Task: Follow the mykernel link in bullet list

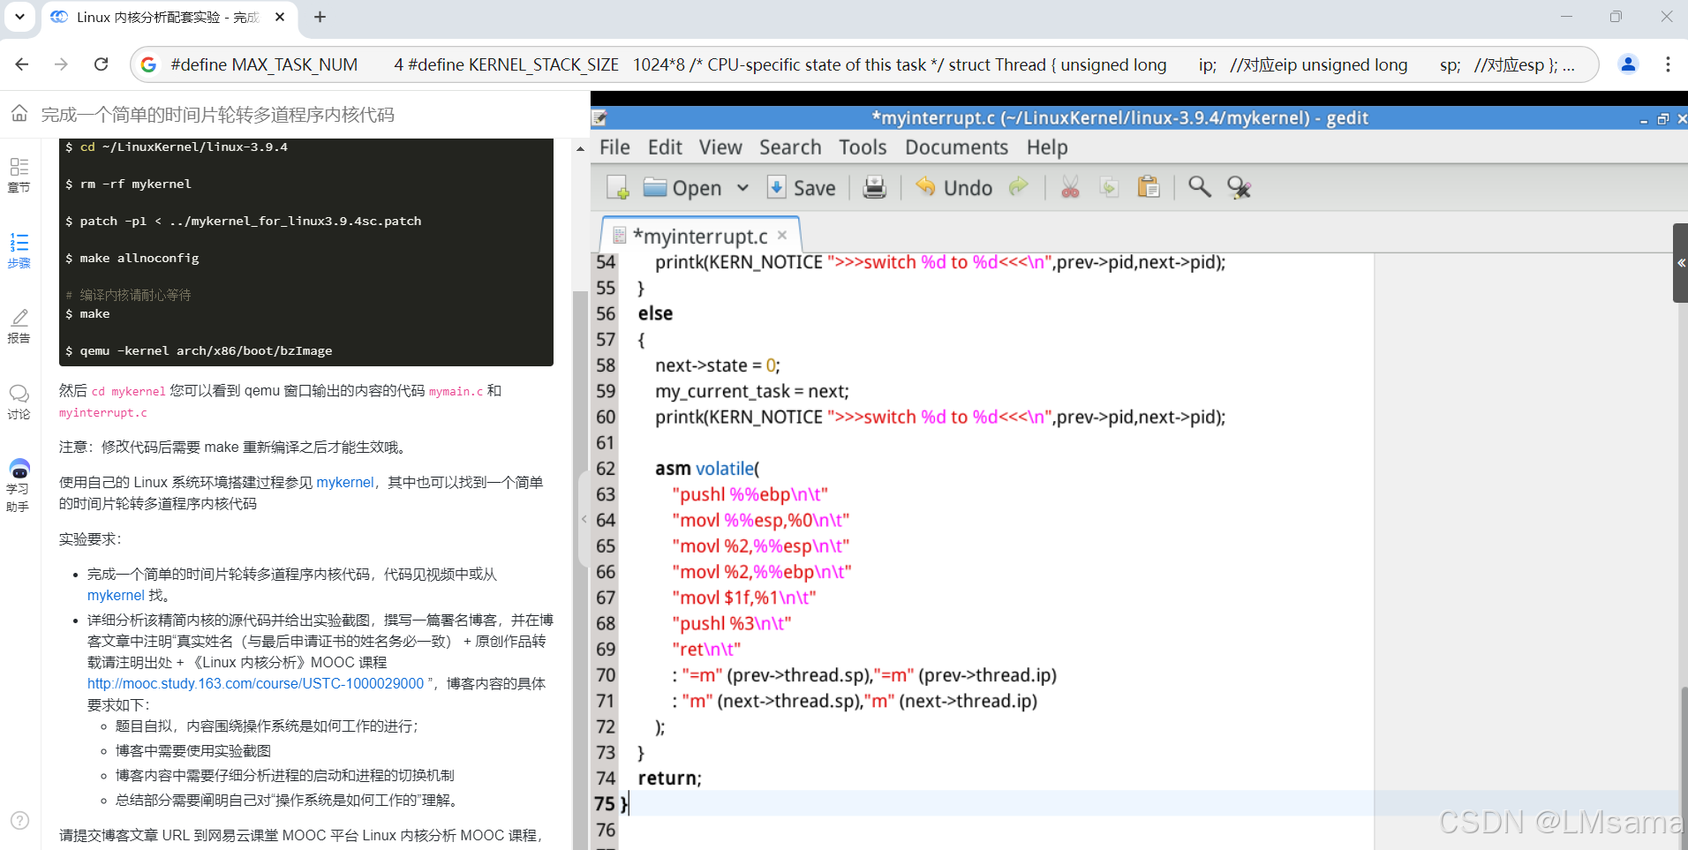Action: pyautogui.click(x=116, y=595)
